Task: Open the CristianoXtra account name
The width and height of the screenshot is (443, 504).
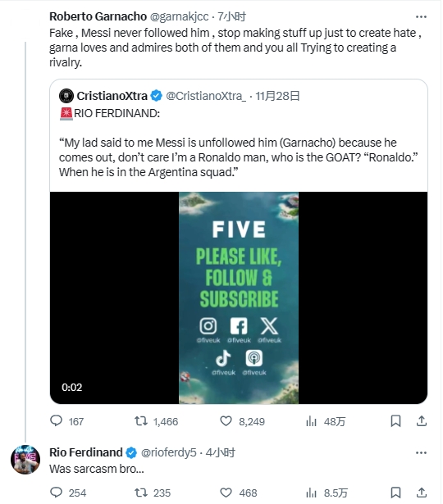Action: click(112, 96)
